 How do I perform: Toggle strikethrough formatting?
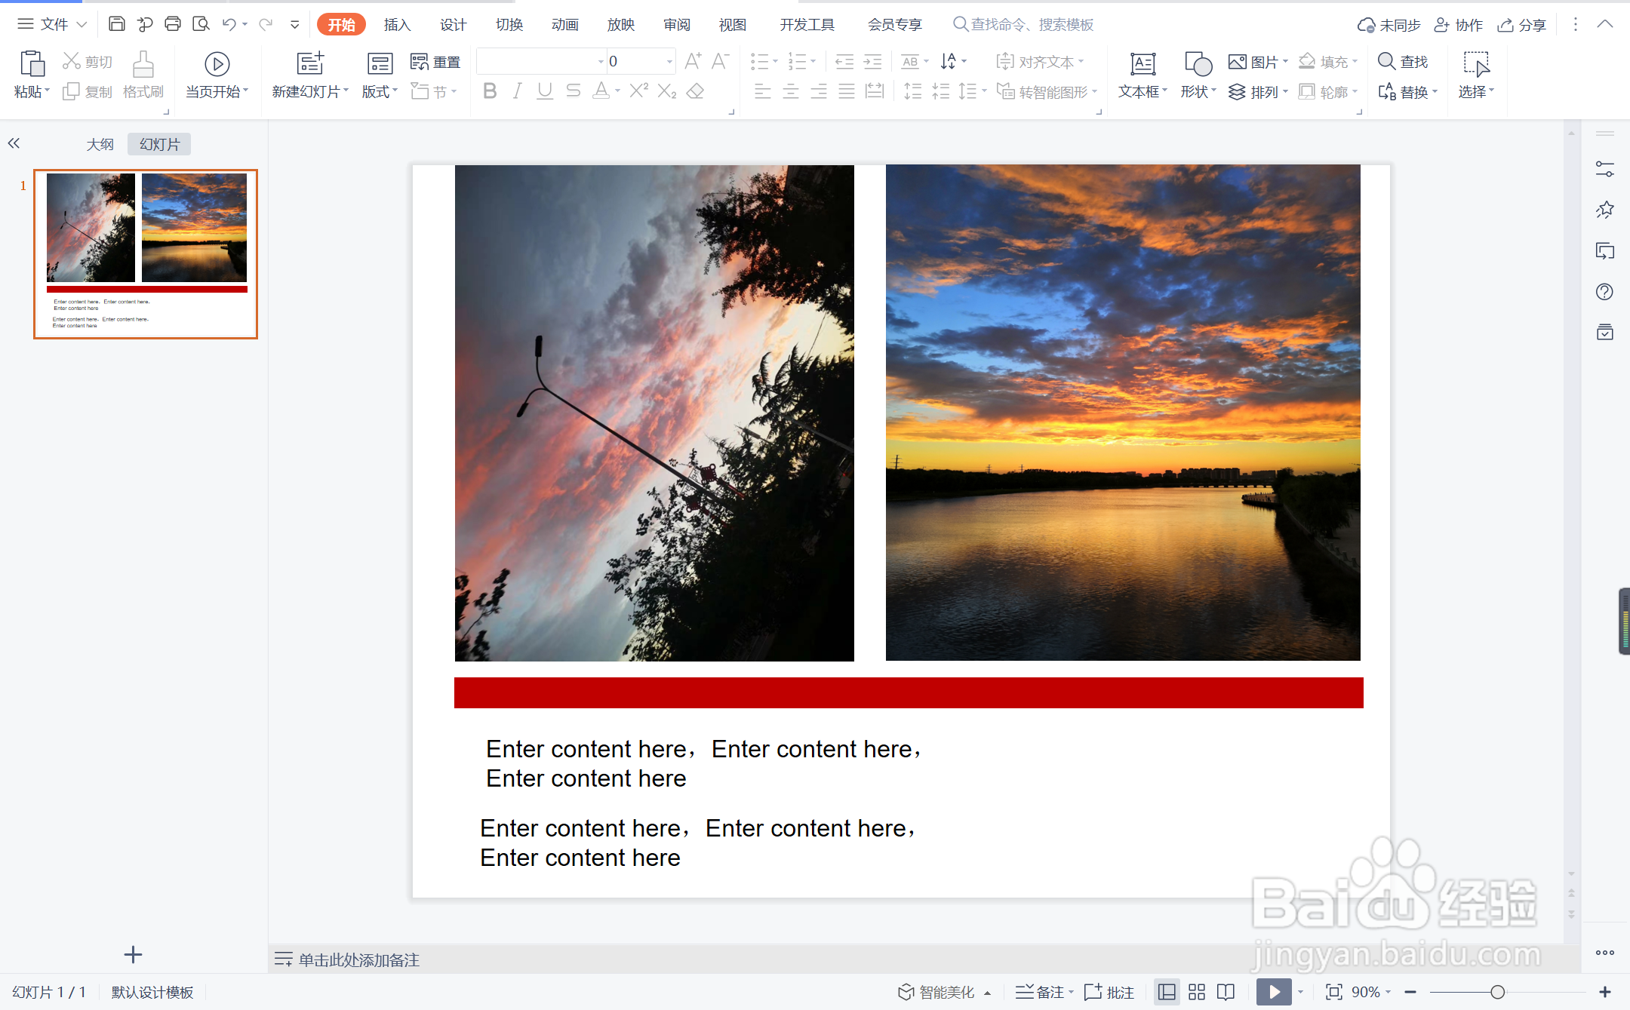(574, 91)
